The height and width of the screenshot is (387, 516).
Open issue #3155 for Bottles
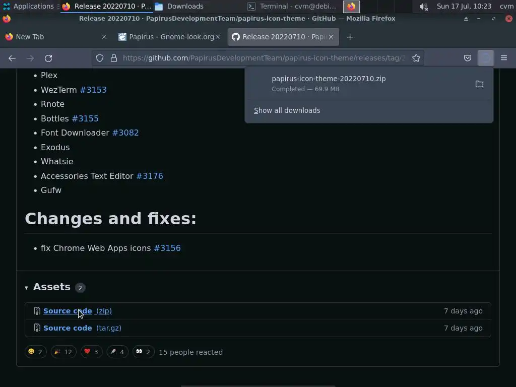(x=85, y=118)
